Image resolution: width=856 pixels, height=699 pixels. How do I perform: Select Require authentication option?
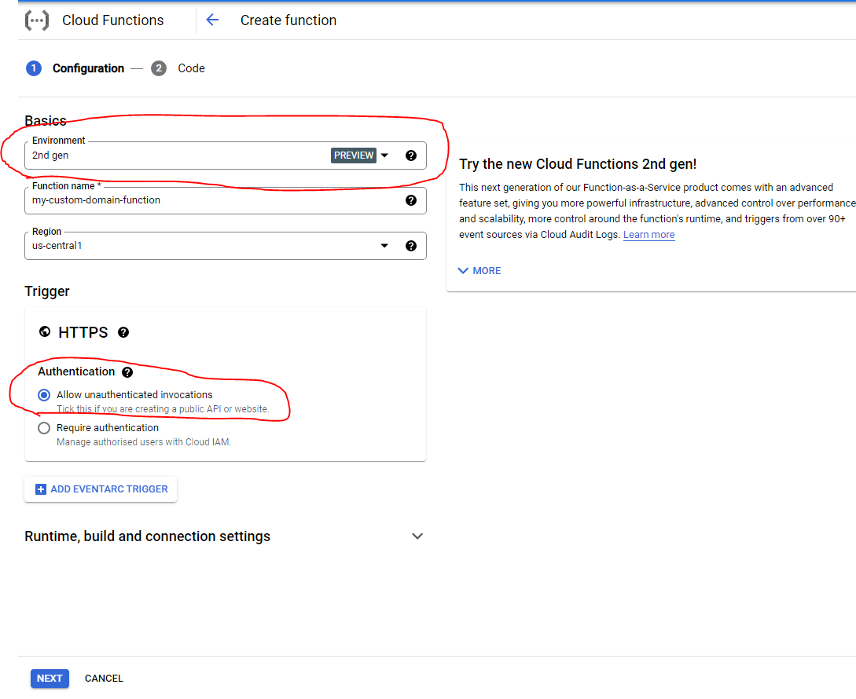tap(44, 428)
